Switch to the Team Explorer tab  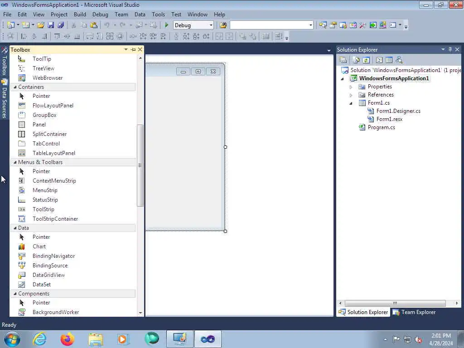click(414, 312)
